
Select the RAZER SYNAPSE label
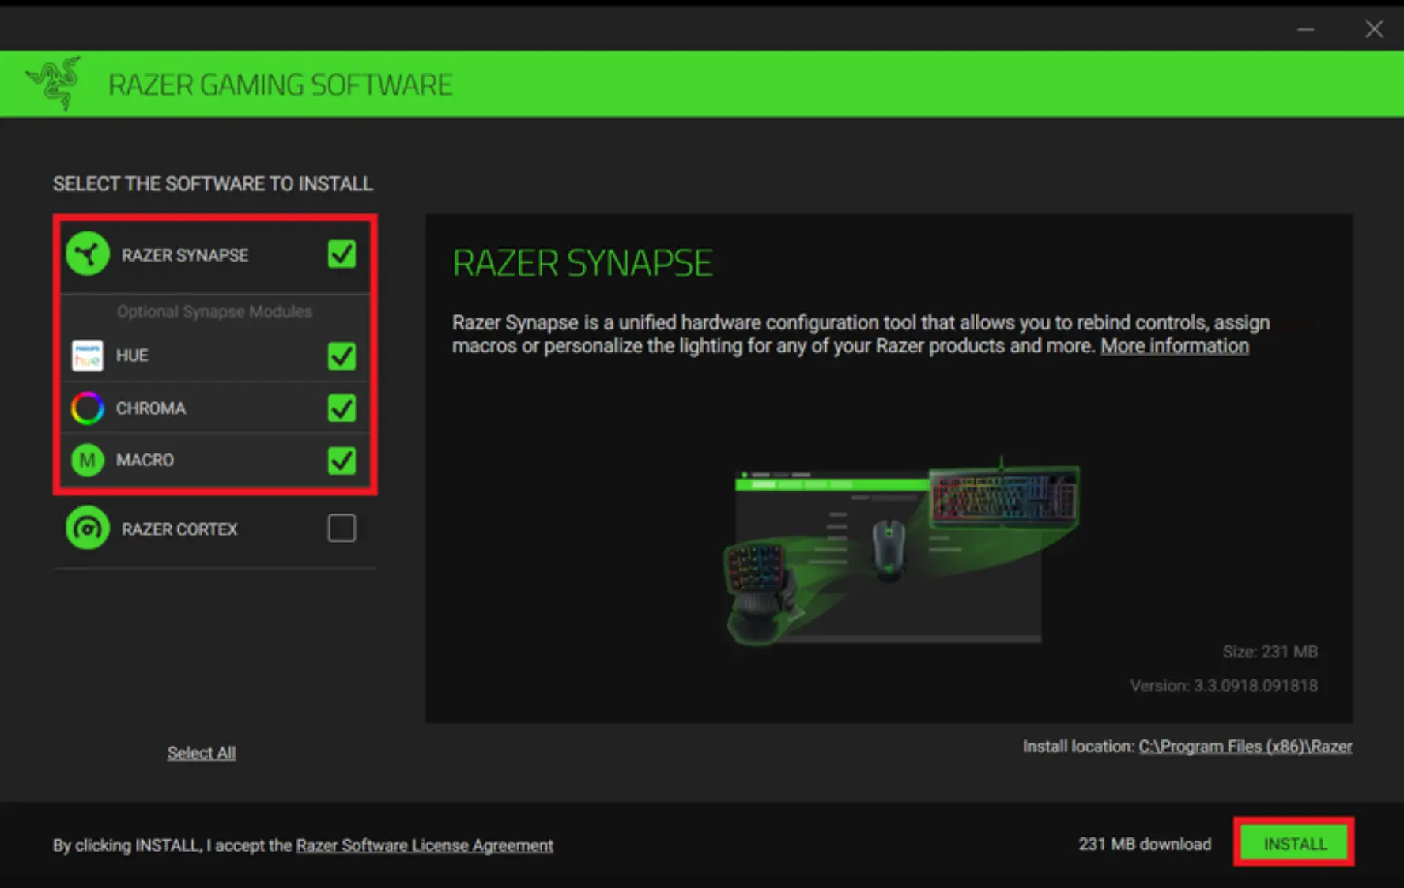point(185,255)
